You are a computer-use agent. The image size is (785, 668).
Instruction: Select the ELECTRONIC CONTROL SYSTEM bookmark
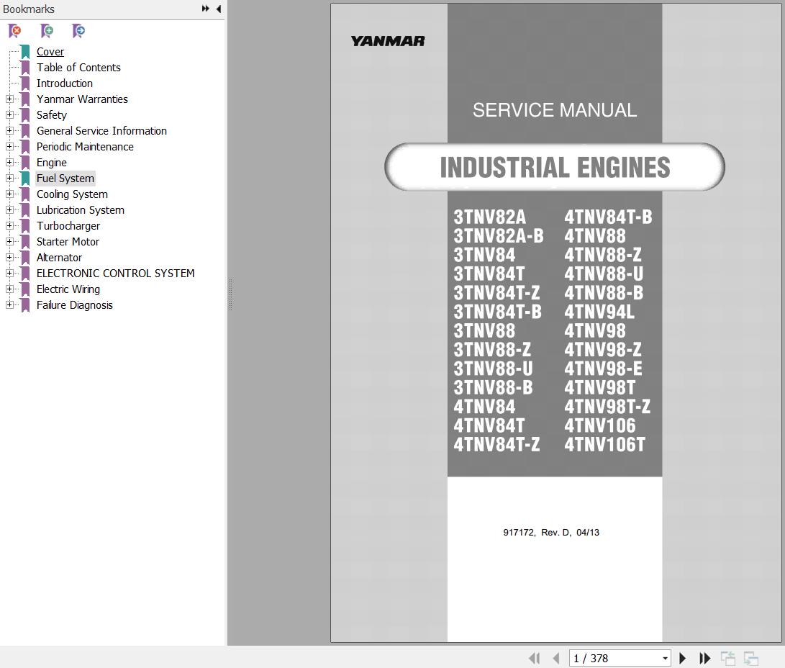(116, 274)
